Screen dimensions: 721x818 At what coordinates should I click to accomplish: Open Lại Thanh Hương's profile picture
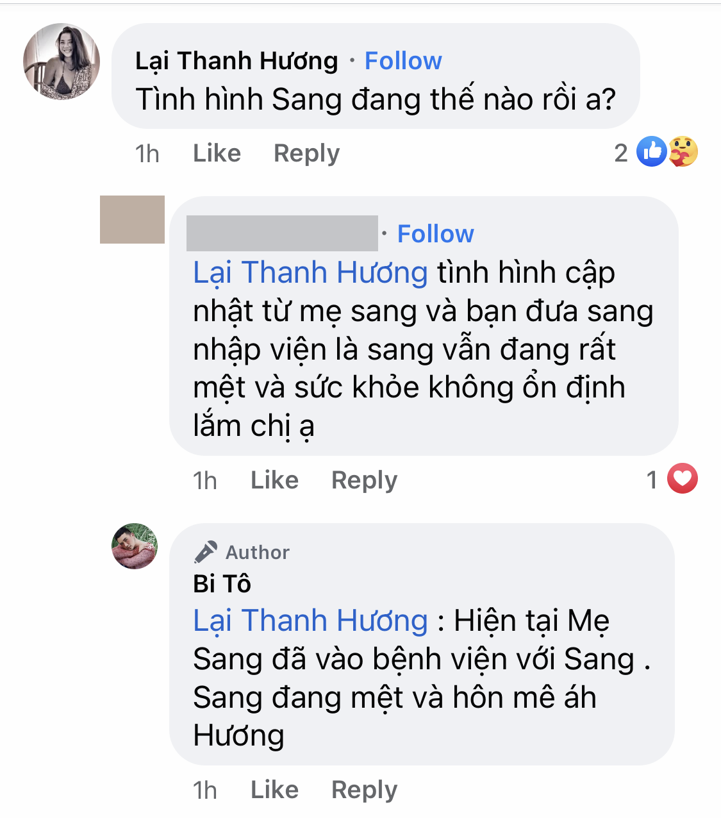tap(62, 62)
